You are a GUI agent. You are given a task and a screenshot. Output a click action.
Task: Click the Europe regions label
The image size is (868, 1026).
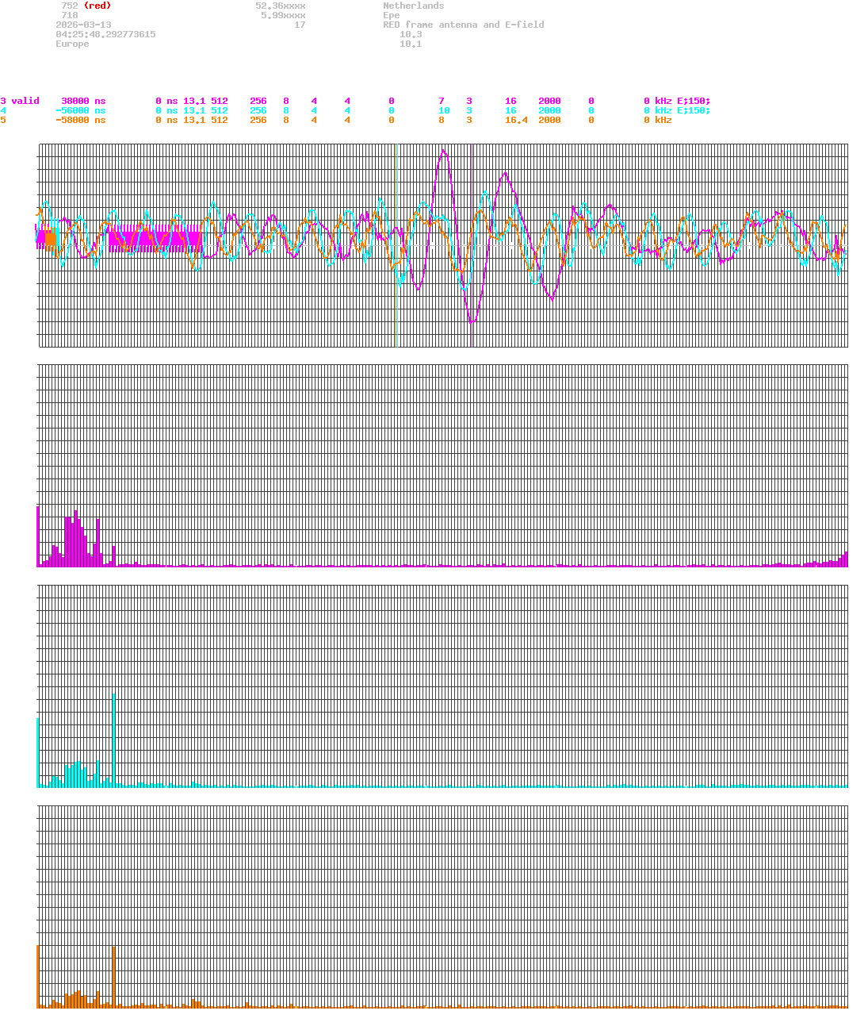point(72,44)
